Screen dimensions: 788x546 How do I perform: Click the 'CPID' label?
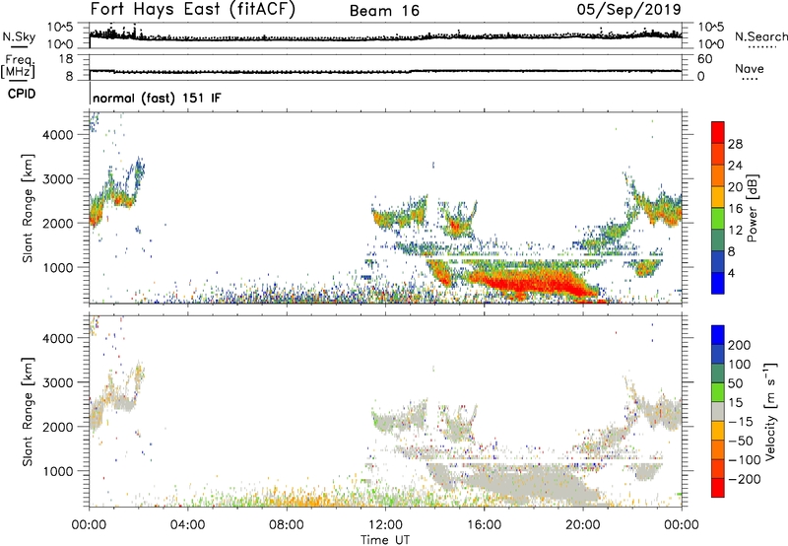coord(22,94)
